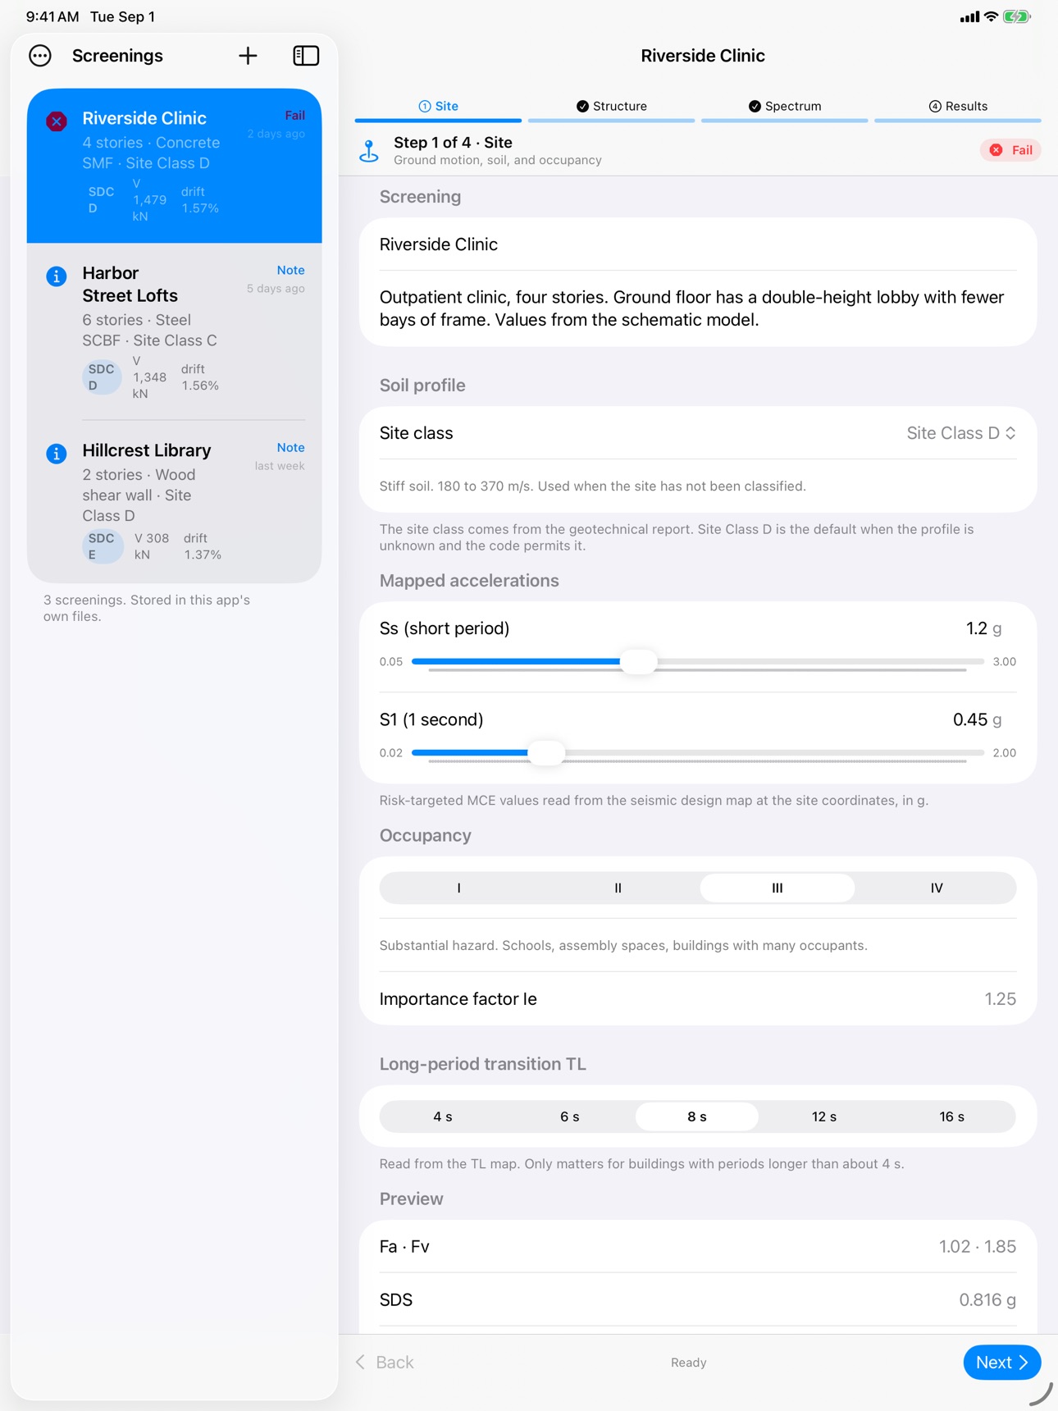Click the Fail status badge in step header
The width and height of the screenshot is (1058, 1411).
pyautogui.click(x=1010, y=150)
